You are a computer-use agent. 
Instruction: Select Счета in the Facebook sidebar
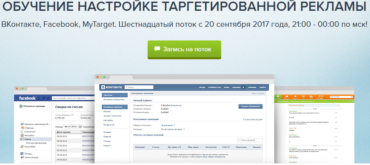tap(27, 139)
